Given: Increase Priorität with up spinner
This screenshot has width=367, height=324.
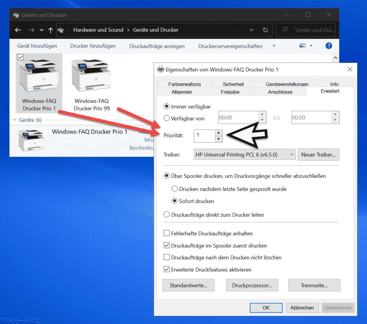Looking at the screenshot, I should tap(218, 133).
